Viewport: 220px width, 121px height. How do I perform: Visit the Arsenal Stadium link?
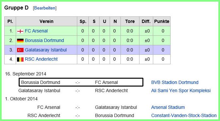tap(168, 107)
